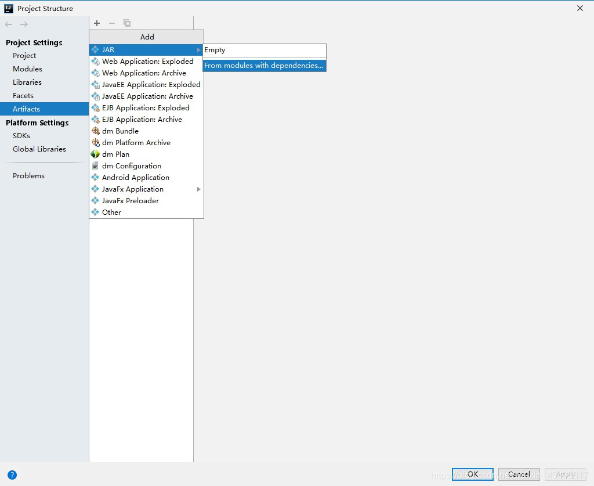Click the green dm Plan icon

96,154
